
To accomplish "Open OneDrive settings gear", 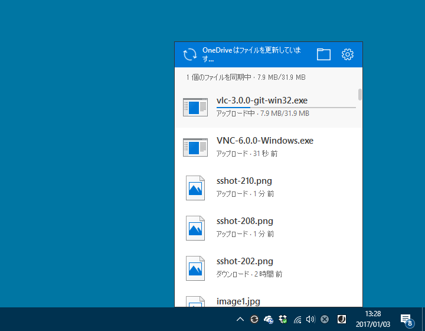I will click(348, 54).
